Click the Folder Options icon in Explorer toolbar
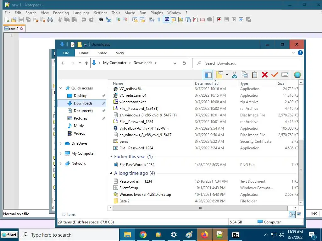The height and width of the screenshot is (241, 322). [219, 75]
